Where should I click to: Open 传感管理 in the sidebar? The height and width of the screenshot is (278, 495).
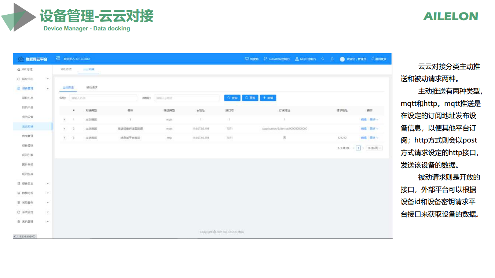(27, 136)
